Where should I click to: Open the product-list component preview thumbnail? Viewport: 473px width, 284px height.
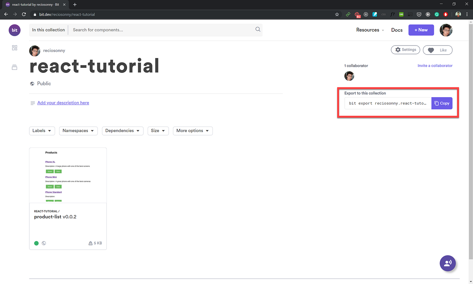click(68, 175)
